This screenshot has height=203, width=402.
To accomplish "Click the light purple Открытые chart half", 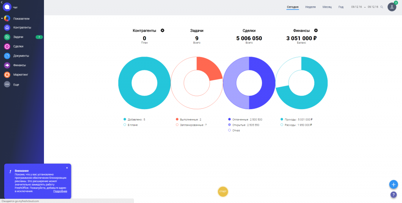I will [236, 83].
